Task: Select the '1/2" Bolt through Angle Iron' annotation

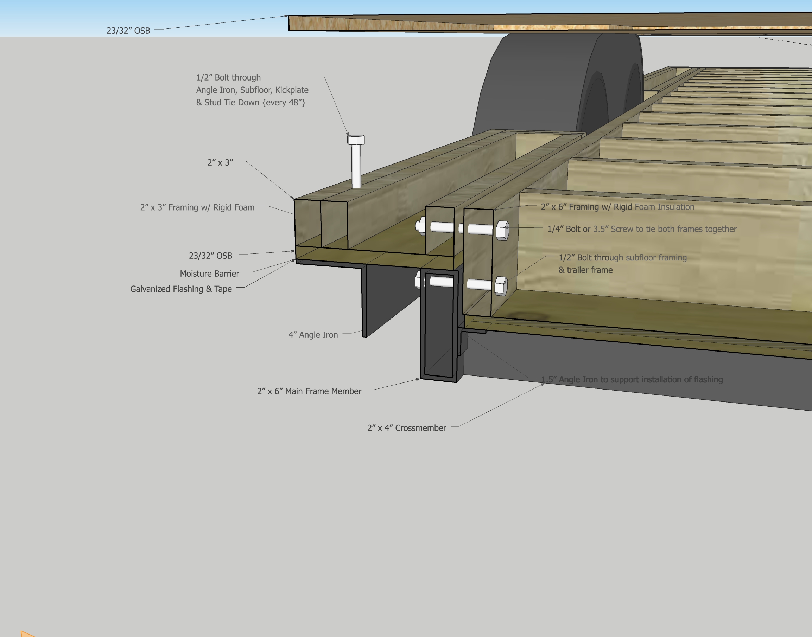Action: pos(252,90)
